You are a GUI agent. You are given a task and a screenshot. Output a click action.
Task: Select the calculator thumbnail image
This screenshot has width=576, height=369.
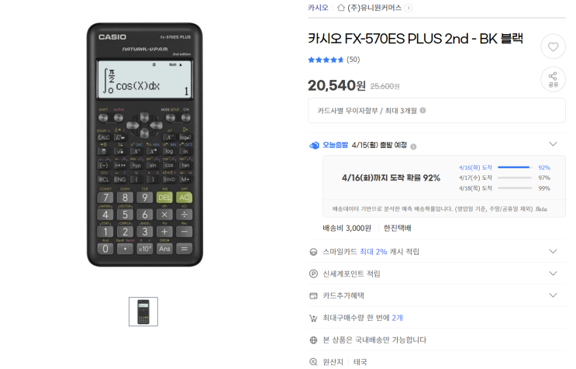[x=143, y=312]
